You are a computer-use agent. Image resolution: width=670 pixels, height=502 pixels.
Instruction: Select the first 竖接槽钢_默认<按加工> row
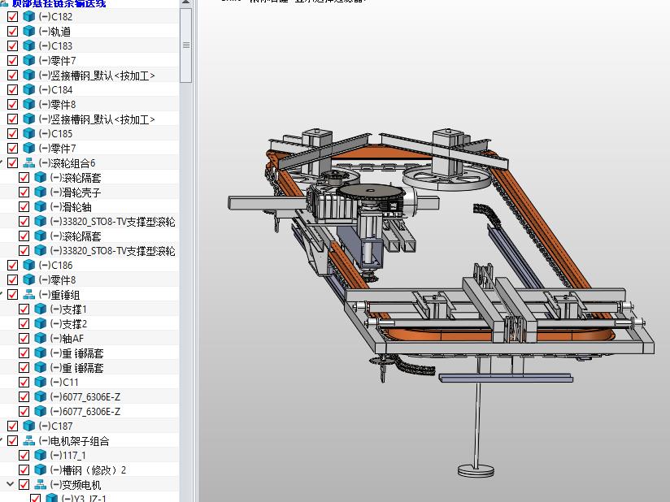(89, 75)
